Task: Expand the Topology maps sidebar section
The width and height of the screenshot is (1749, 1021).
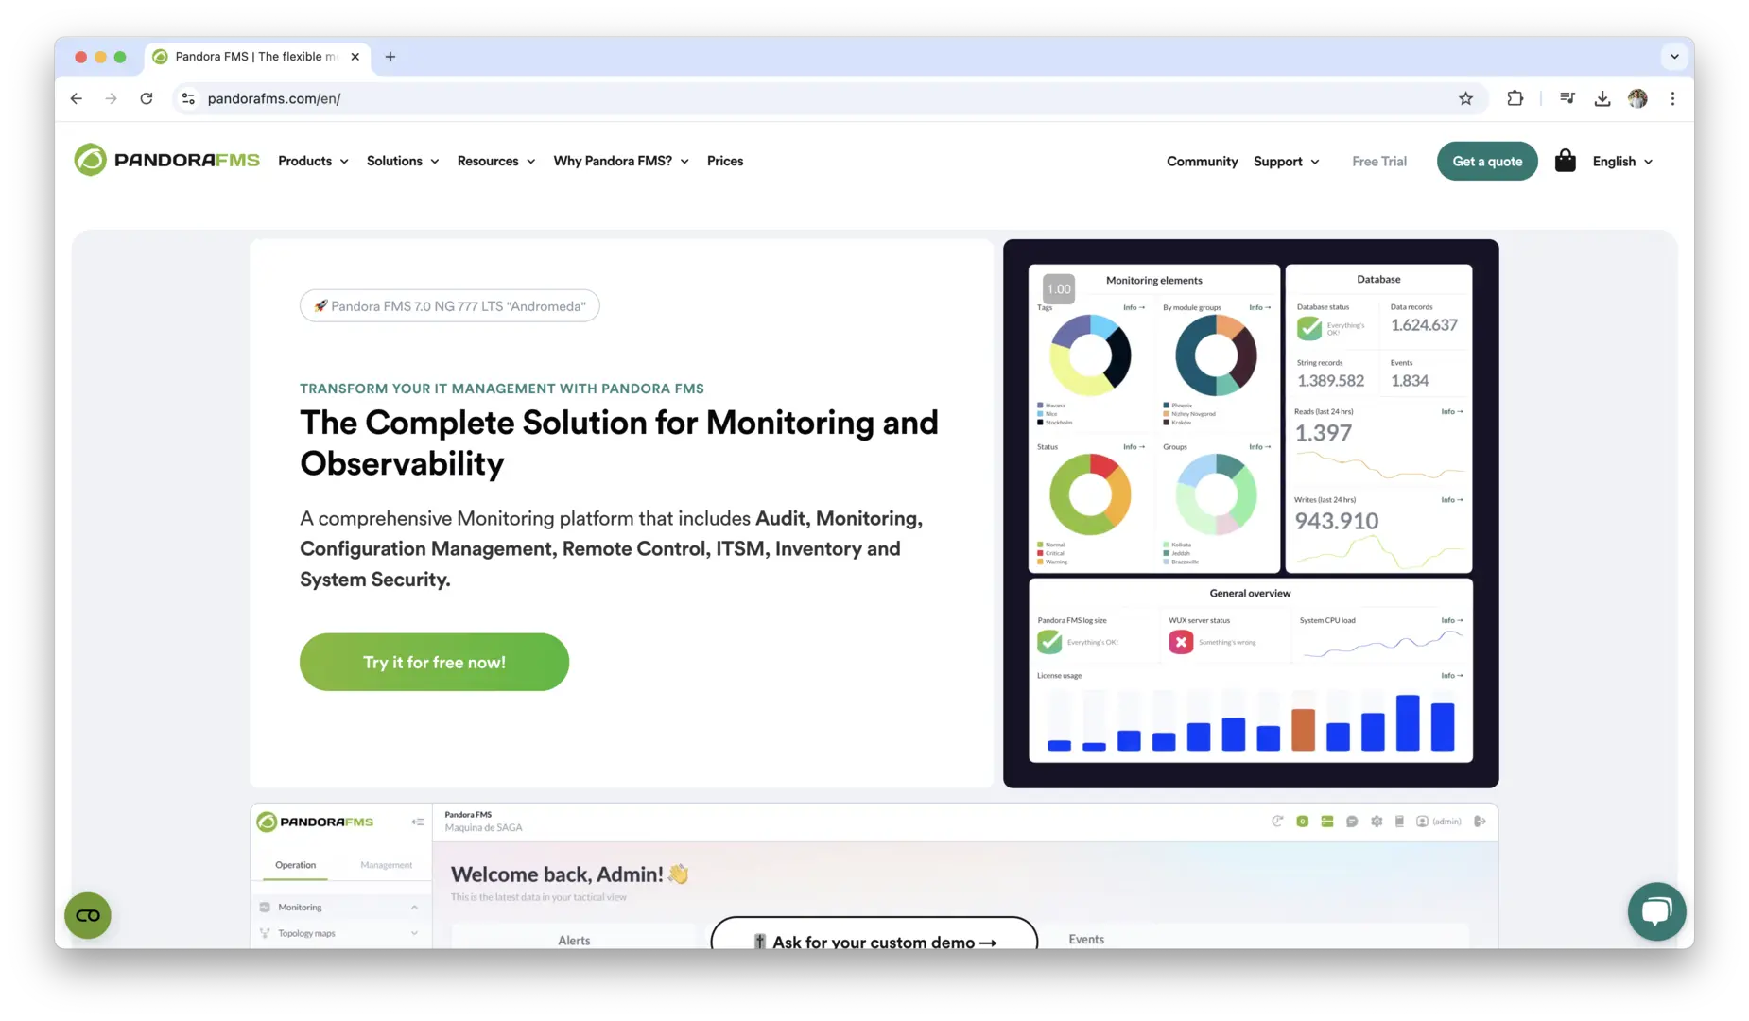Action: click(414, 933)
